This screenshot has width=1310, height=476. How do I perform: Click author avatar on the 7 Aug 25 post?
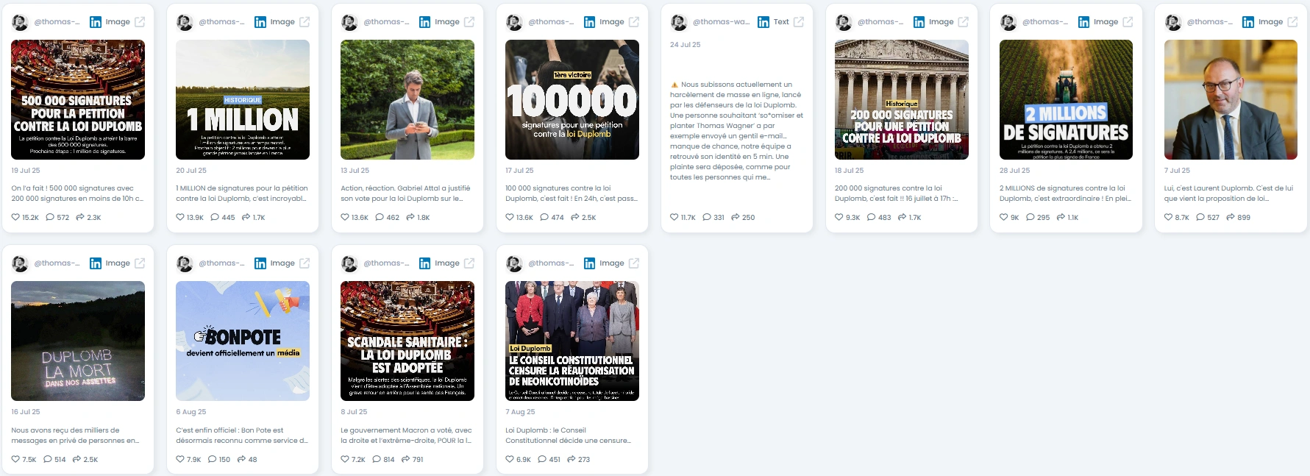point(514,263)
